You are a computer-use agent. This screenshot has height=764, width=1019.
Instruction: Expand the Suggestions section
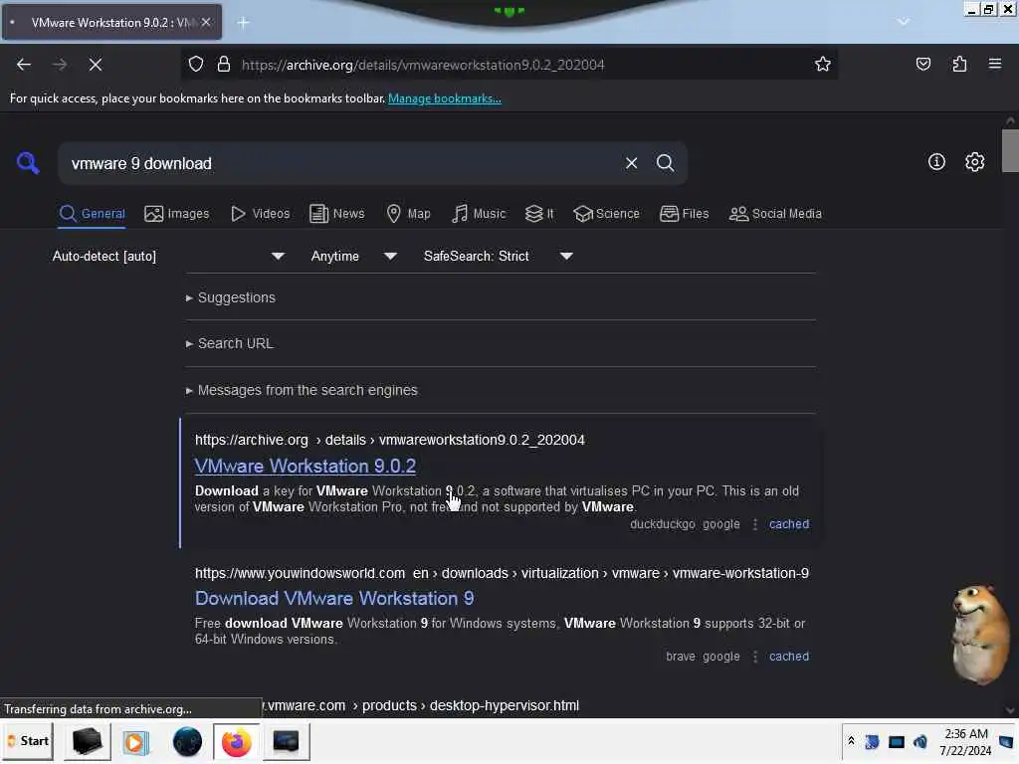231,298
